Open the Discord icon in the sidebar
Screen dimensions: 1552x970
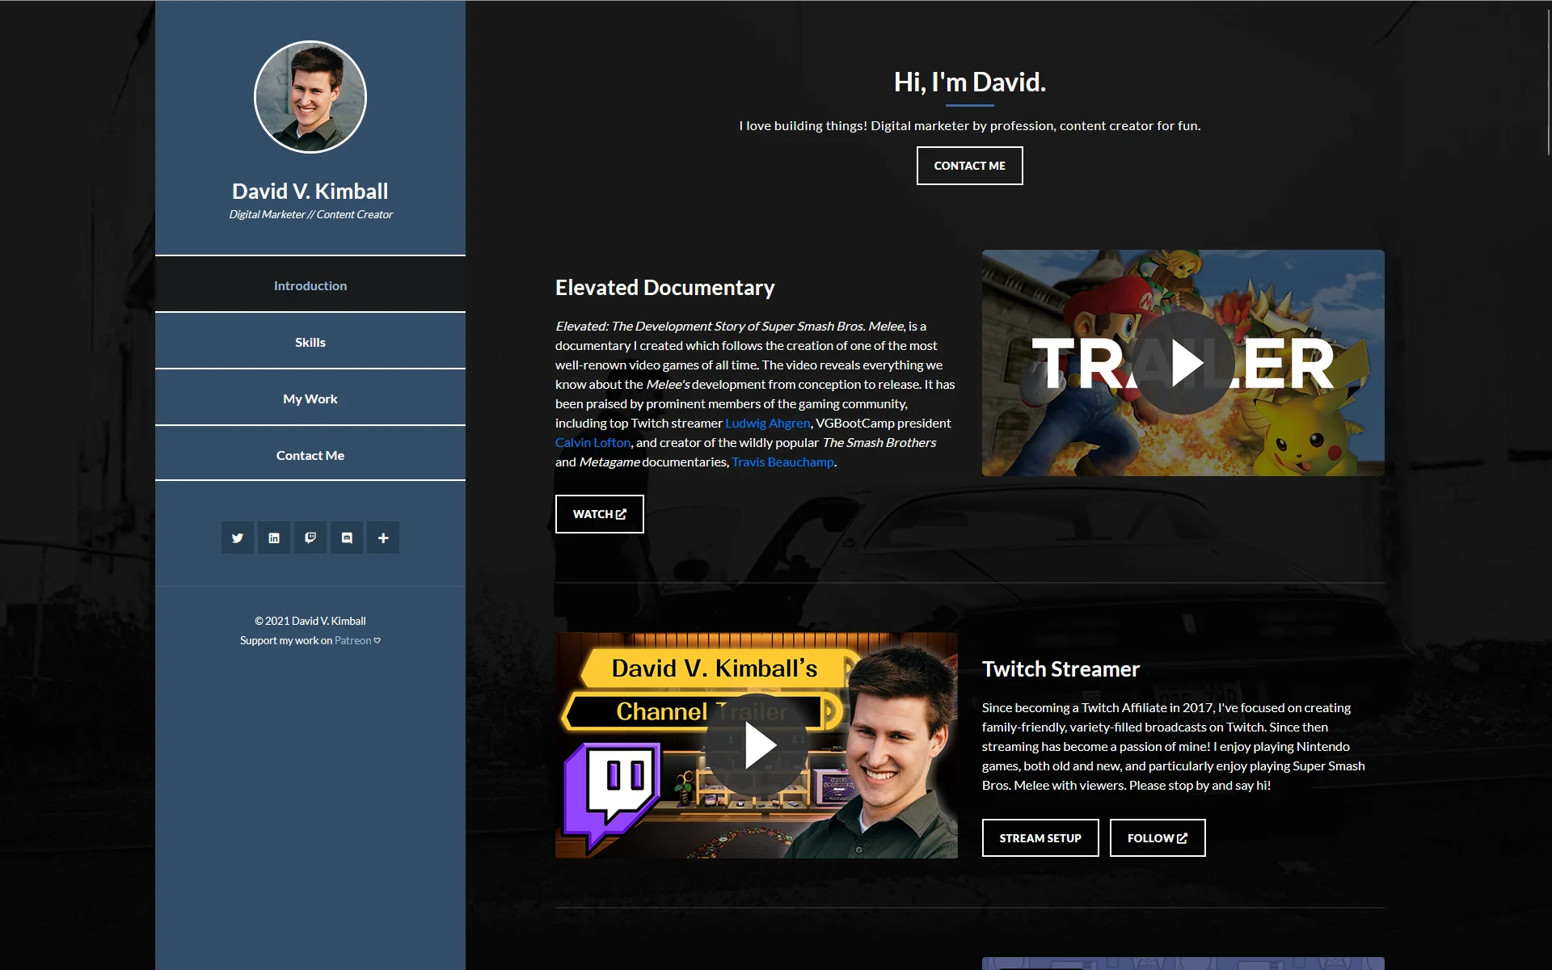tap(346, 538)
